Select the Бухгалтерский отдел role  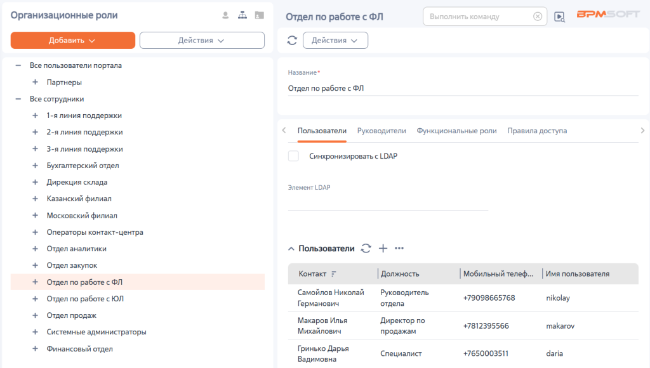coord(83,166)
